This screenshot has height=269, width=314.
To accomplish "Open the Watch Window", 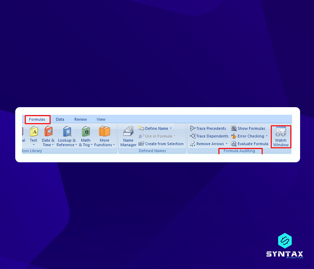I will (281, 137).
